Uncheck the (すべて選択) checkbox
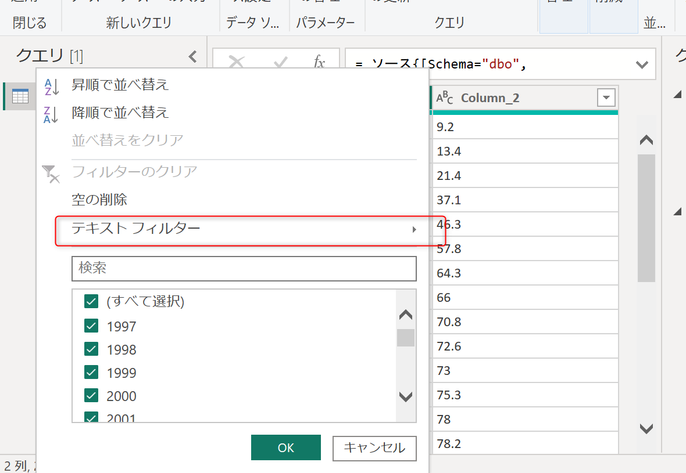 click(x=91, y=301)
